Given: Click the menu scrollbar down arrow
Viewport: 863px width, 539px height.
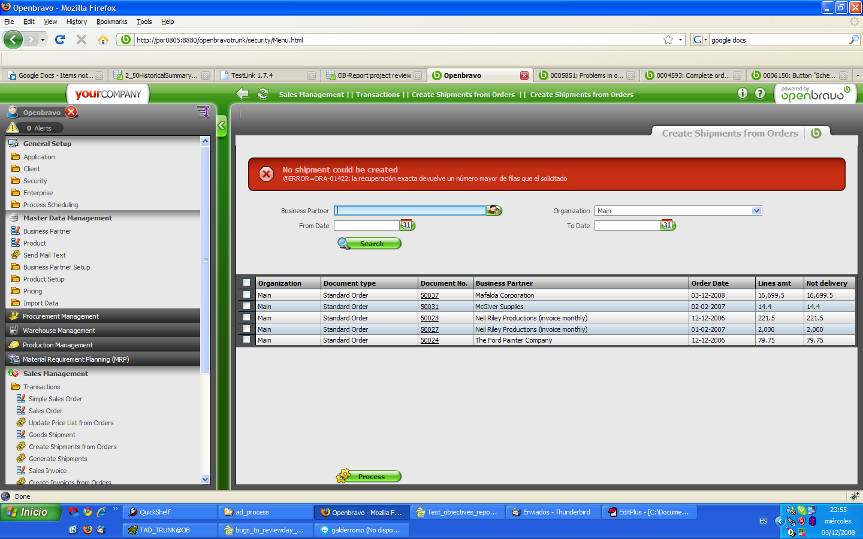Looking at the screenshot, I should pyautogui.click(x=206, y=479).
